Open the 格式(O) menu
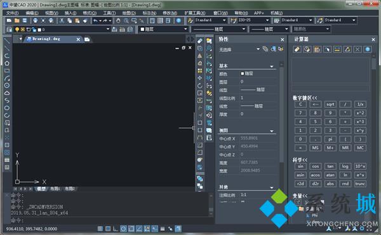The image size is (381, 235). pos(90,13)
